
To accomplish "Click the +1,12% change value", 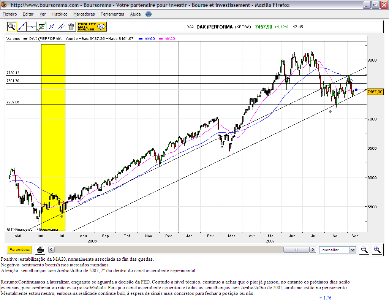I will point(281,27).
